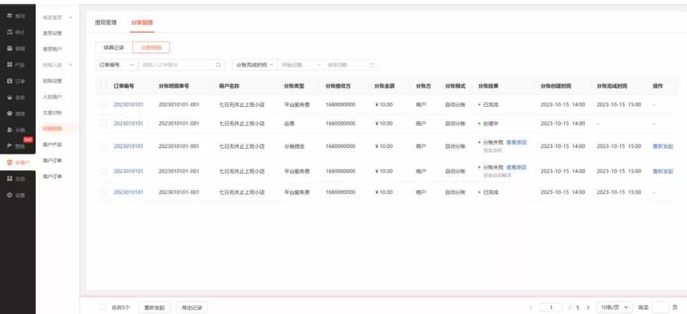Image resolution: width=687 pixels, height=314 pixels.
Task: Click the magnifier search icon in order field
Action: pyautogui.click(x=218, y=65)
